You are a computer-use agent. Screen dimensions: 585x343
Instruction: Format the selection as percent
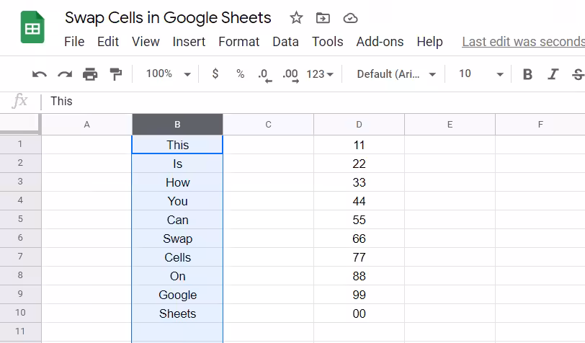coord(241,74)
